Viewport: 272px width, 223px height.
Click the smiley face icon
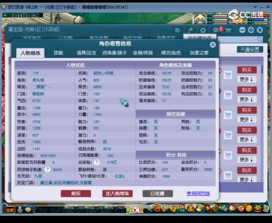(249, 208)
